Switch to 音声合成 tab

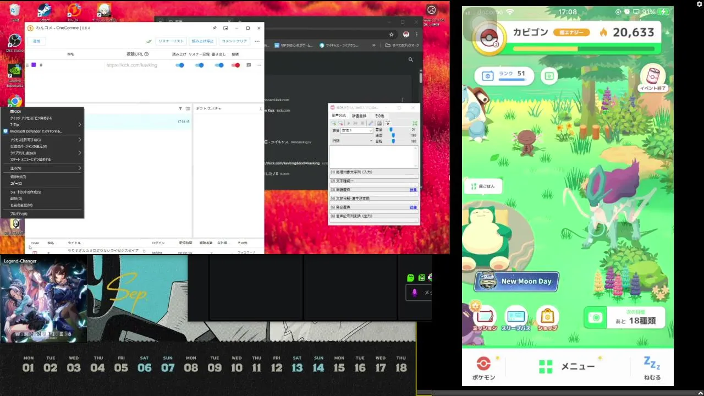coord(339,116)
